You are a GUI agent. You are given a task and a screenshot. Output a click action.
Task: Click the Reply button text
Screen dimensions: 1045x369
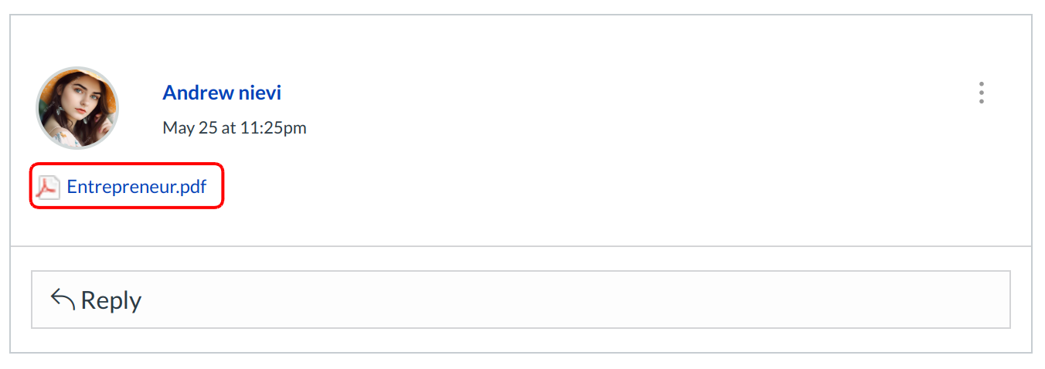coord(111,300)
